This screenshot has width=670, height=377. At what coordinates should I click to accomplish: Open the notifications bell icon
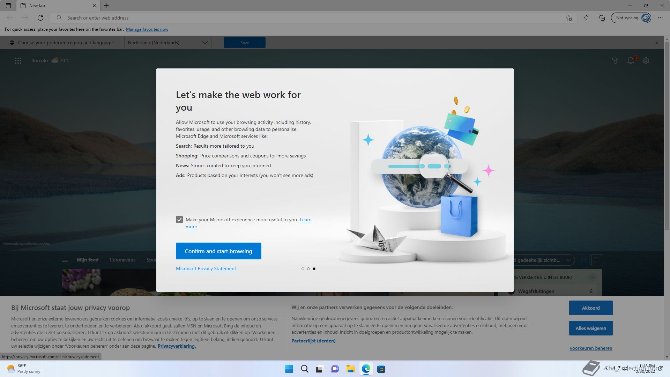click(x=631, y=61)
